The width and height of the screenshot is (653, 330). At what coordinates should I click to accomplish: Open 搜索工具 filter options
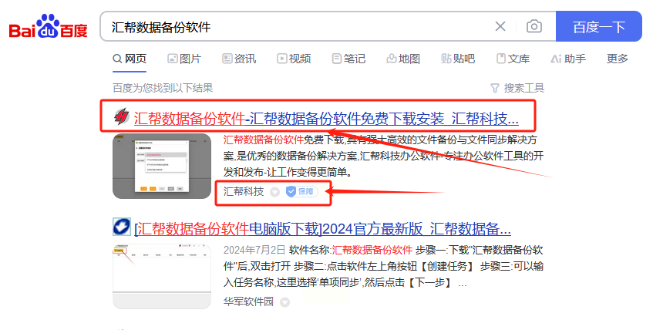pyautogui.click(x=517, y=88)
